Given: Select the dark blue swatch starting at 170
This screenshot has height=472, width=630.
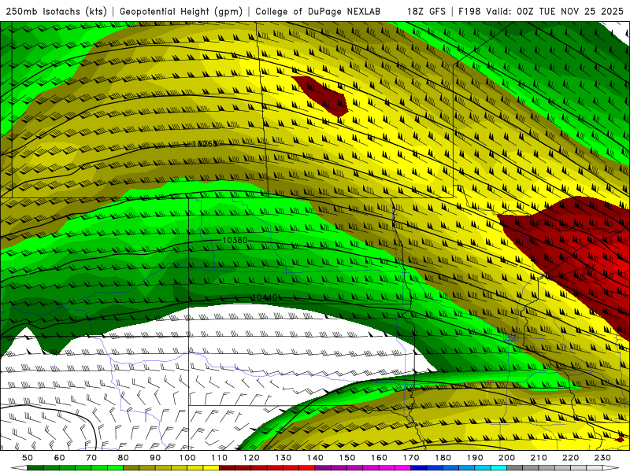Looking at the screenshot, I should click(x=419, y=468).
